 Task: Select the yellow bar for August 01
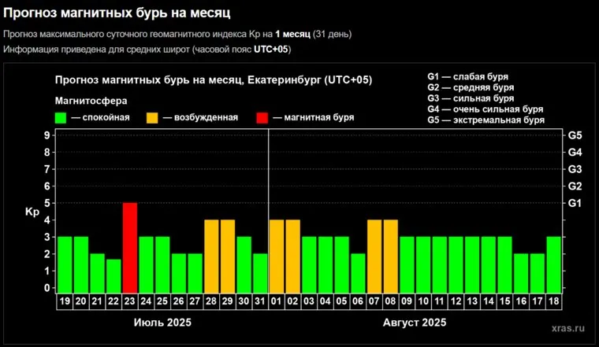277,255
